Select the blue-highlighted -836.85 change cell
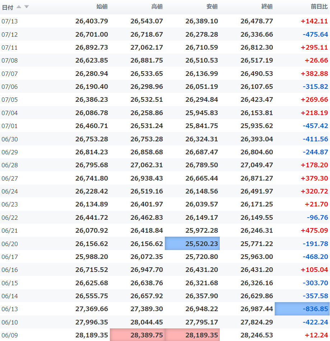 (302, 309)
